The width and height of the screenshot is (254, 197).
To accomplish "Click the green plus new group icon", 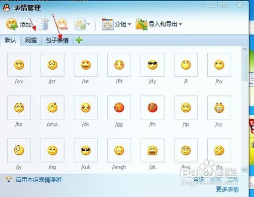I will (x=79, y=40).
